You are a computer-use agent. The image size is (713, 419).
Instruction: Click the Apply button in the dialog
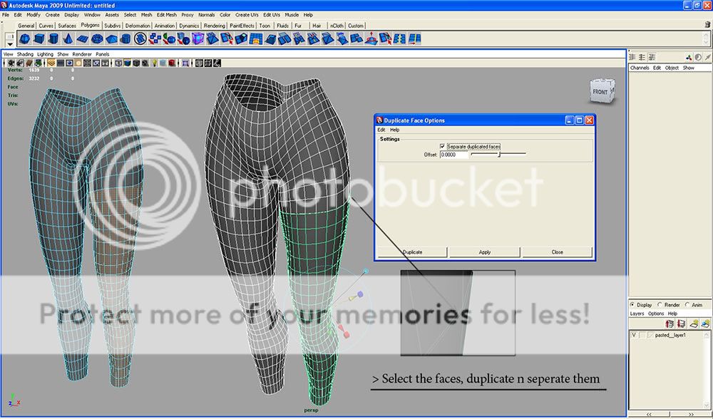click(485, 252)
